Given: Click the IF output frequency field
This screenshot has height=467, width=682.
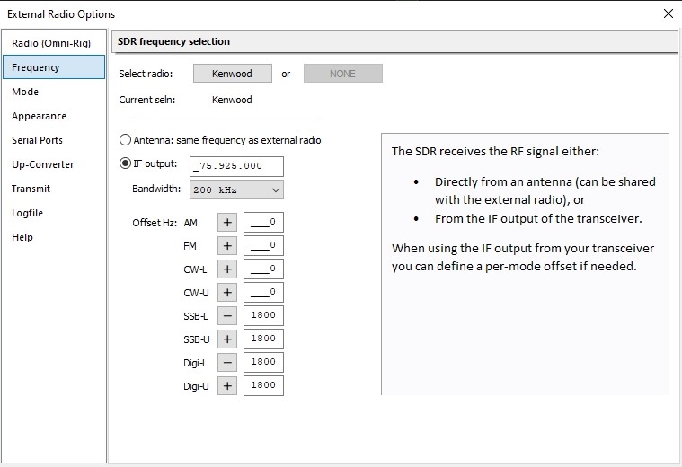Looking at the screenshot, I should click(237, 166).
